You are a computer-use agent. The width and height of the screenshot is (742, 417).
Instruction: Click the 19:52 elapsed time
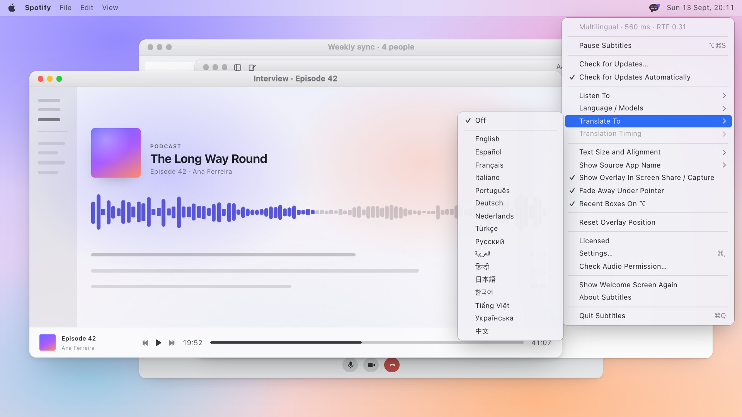tap(193, 343)
